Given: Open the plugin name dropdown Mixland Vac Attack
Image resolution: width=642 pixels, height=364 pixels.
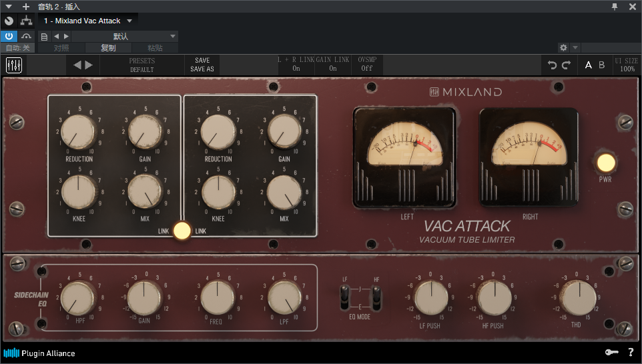Looking at the screenshot, I should (x=87, y=21).
